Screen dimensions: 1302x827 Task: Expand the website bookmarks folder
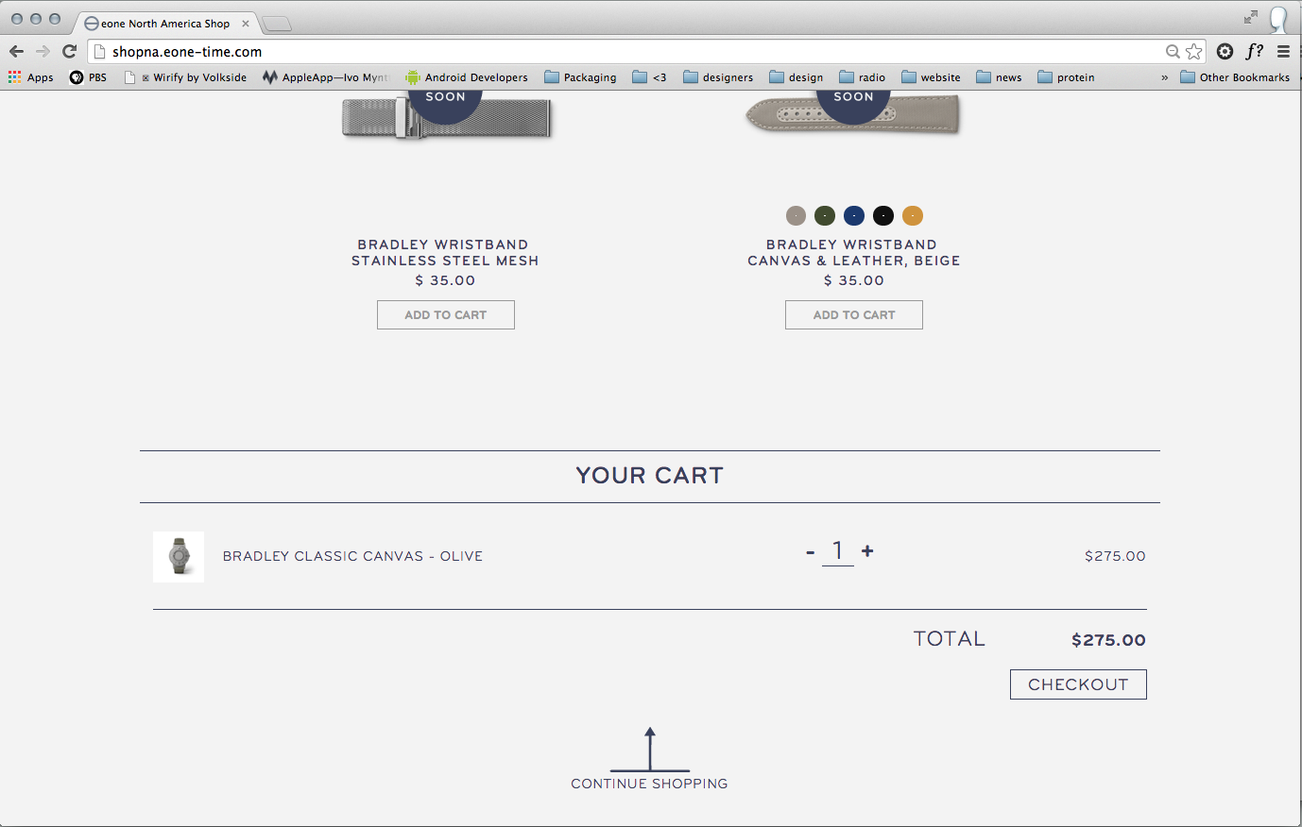[931, 77]
